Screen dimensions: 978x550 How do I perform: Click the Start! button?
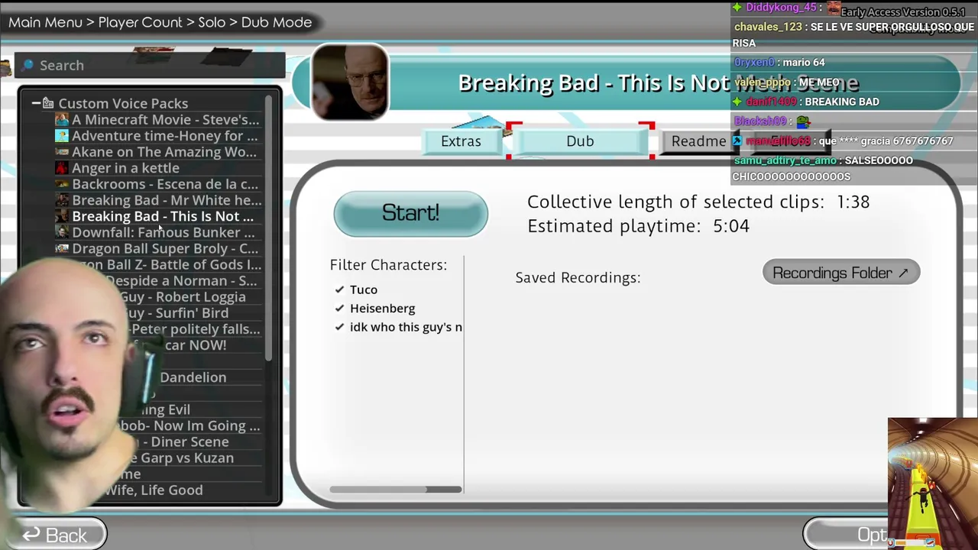coord(410,213)
